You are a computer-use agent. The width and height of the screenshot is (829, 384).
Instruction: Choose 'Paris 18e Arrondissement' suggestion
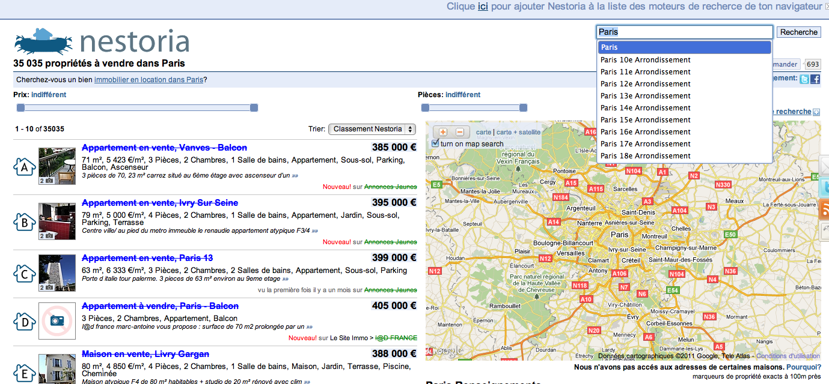point(685,156)
